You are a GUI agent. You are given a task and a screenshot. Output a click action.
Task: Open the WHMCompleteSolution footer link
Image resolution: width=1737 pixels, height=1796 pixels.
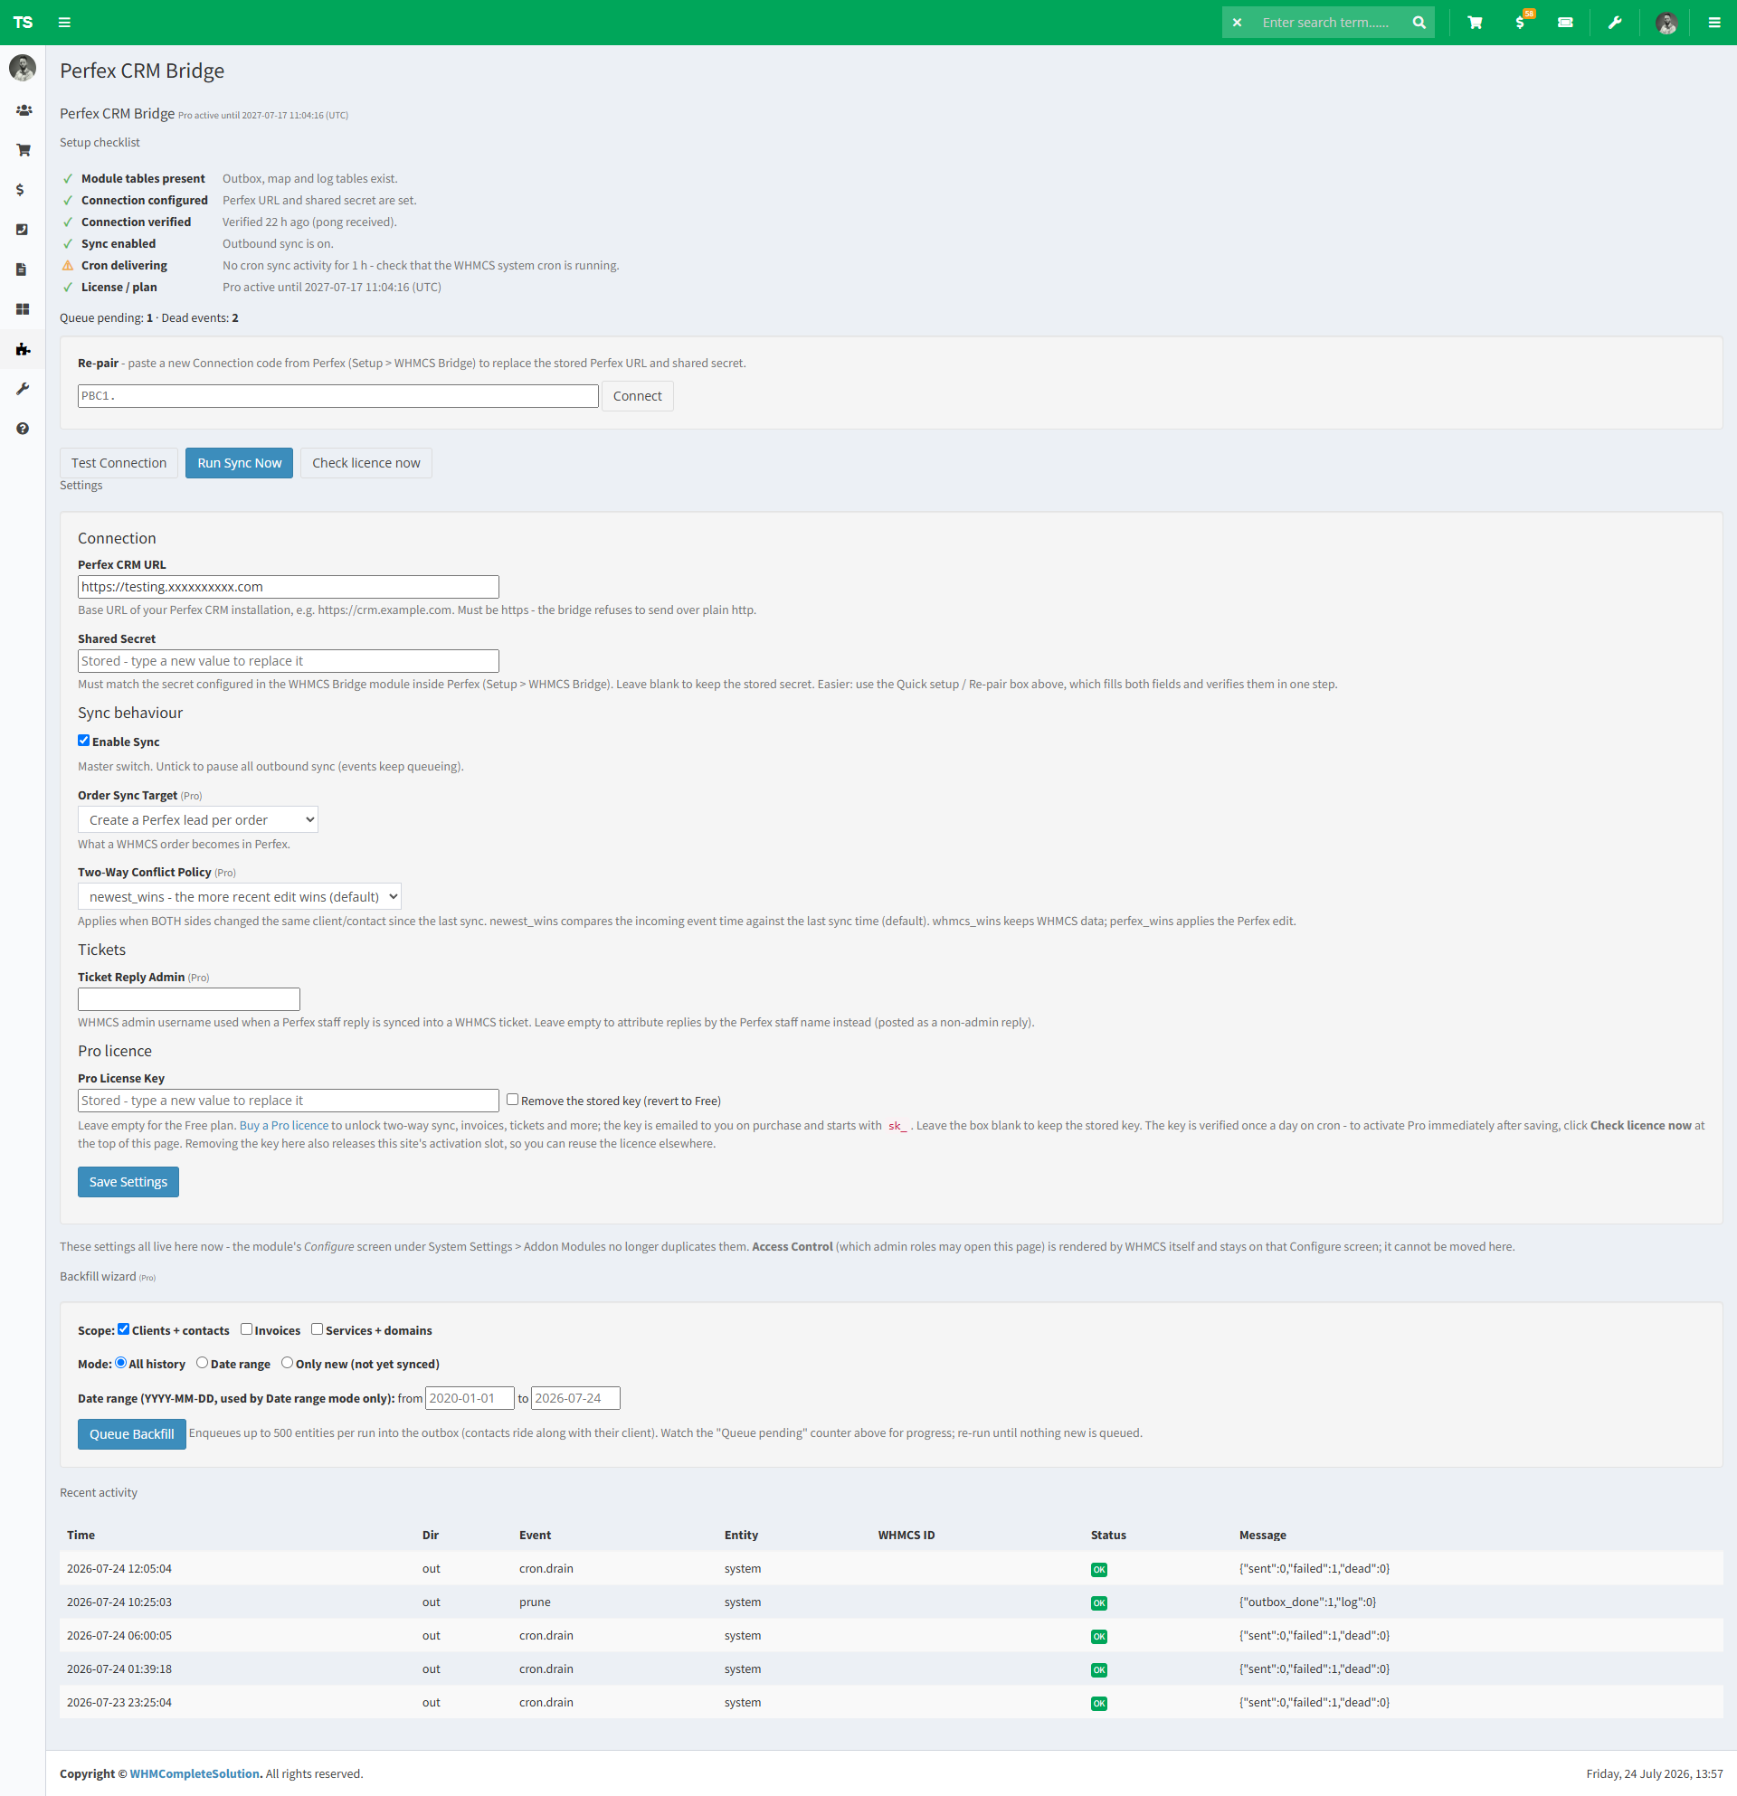[195, 1774]
